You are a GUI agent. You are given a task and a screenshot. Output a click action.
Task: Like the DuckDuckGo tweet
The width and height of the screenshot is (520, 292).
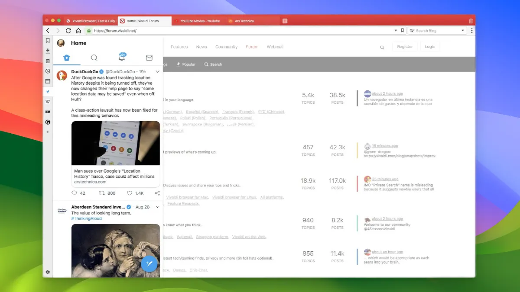(x=130, y=193)
